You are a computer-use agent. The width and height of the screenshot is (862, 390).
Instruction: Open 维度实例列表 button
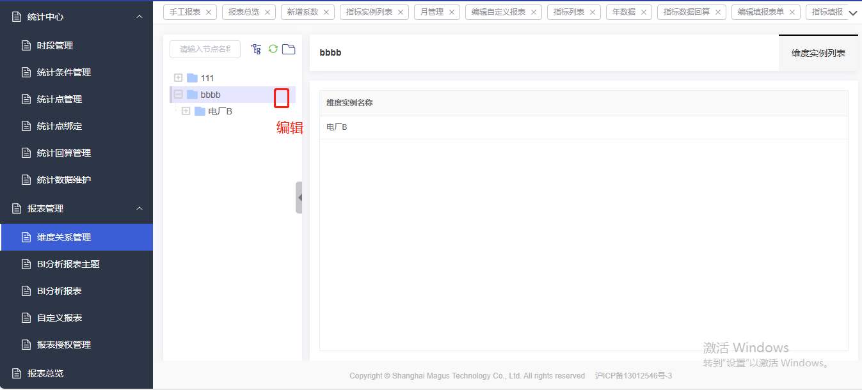click(818, 53)
